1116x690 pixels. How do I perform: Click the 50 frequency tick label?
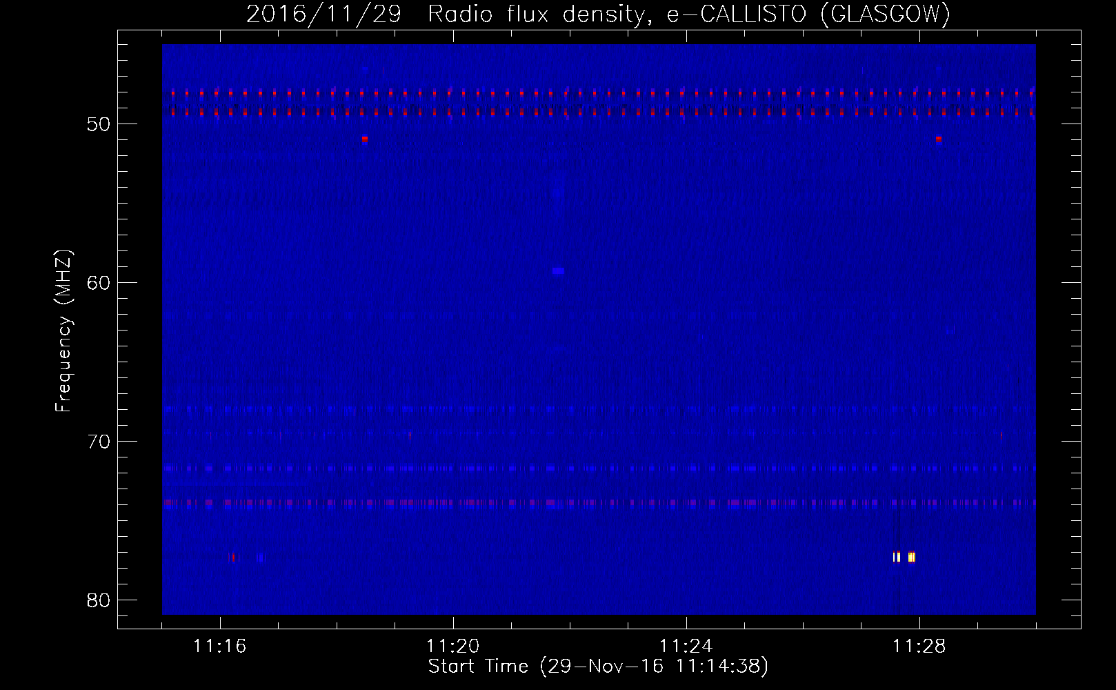tap(99, 124)
